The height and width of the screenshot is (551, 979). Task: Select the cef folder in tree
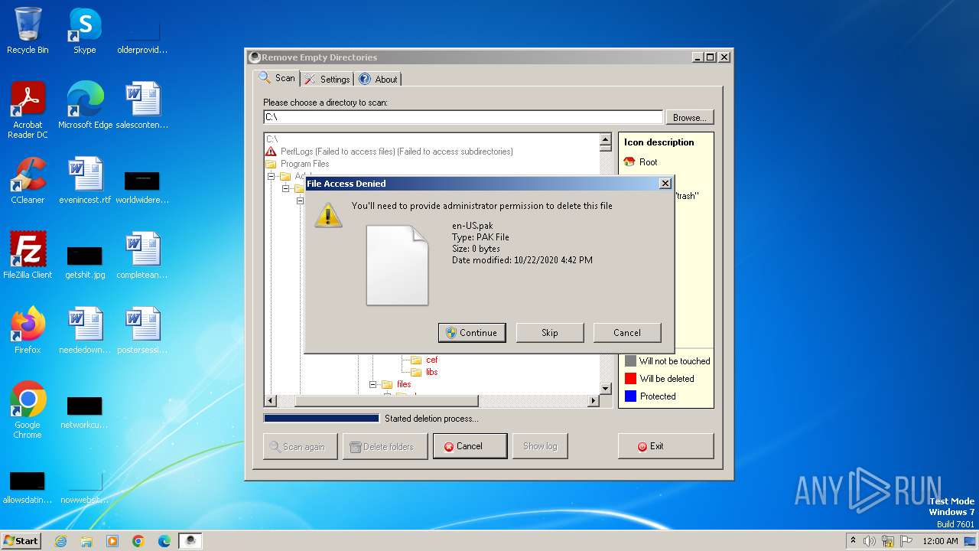click(x=431, y=360)
